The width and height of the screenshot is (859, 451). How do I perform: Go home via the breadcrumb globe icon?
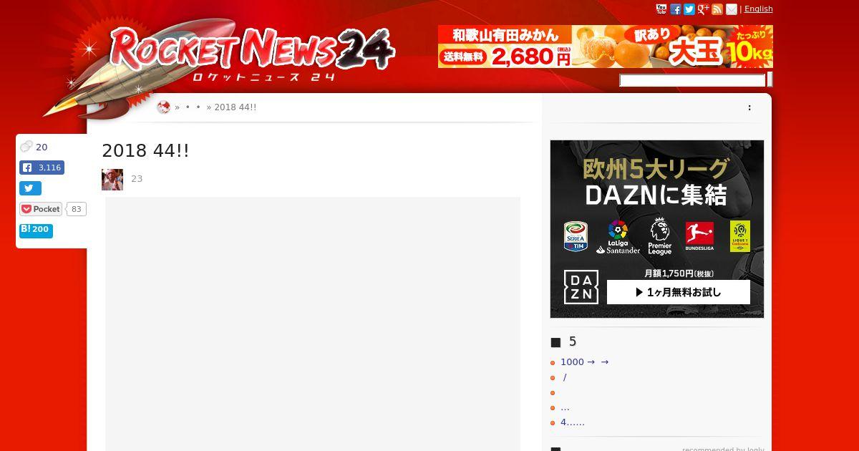163,107
